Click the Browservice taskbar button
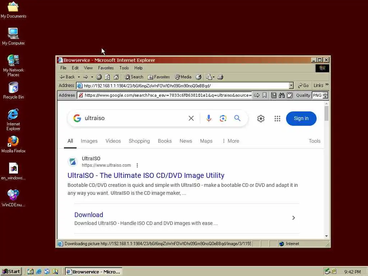Image resolution: width=368 pixels, height=276 pixels. click(93, 272)
